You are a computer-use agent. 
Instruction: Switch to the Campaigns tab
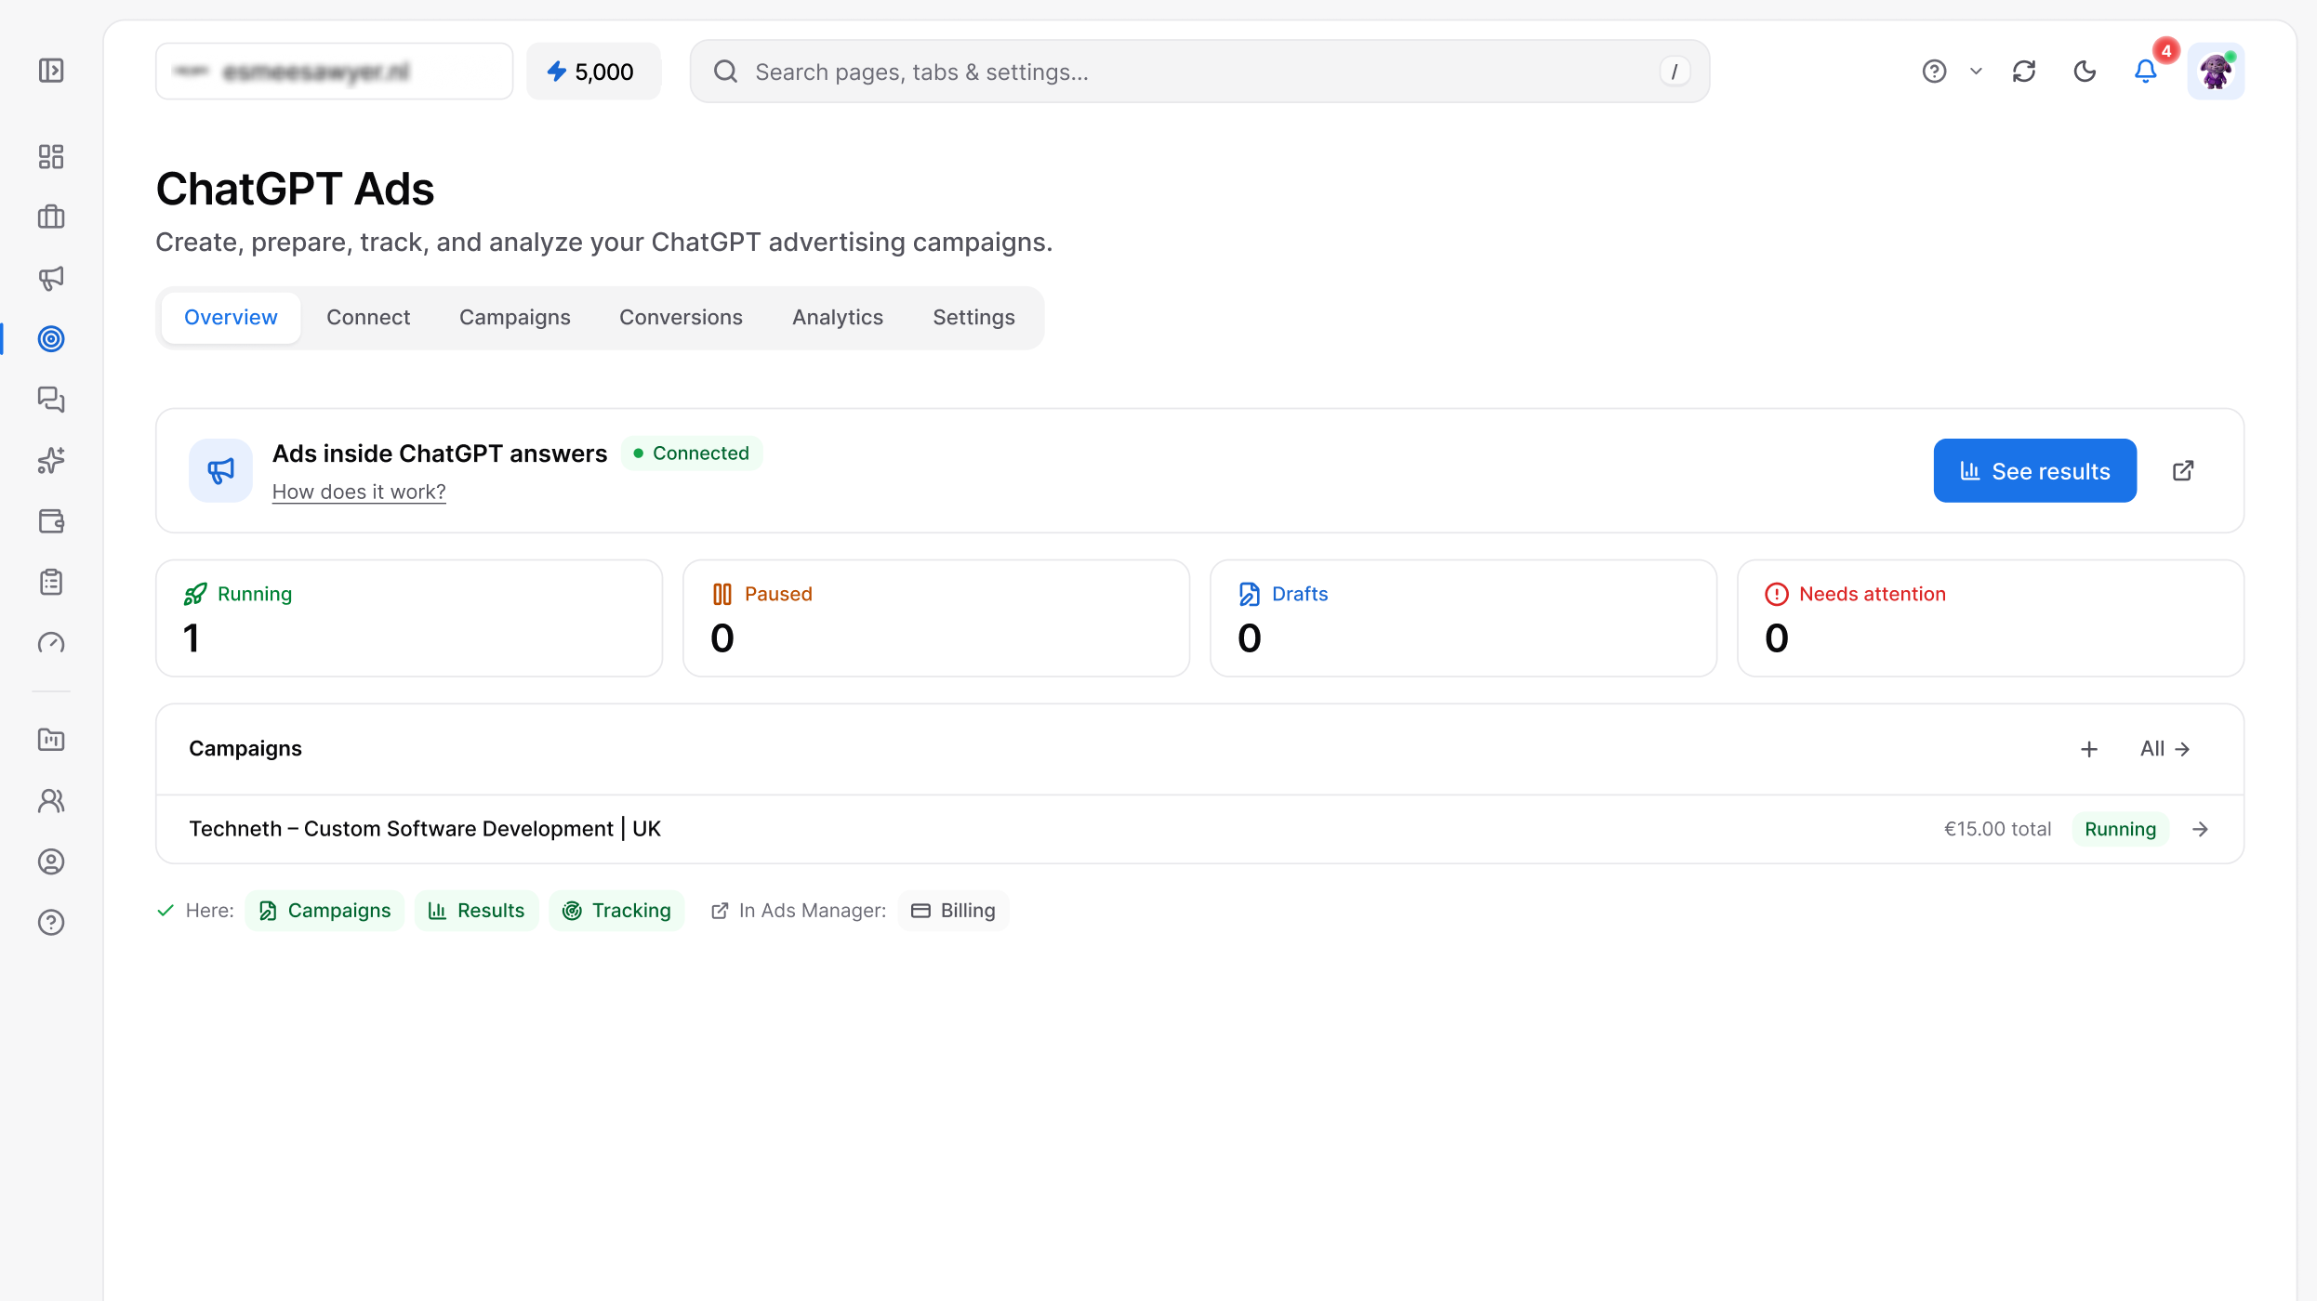click(515, 318)
